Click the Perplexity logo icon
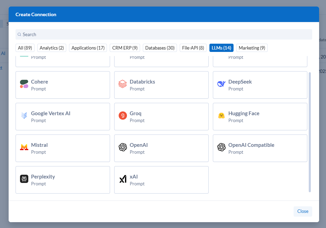 tap(24, 179)
